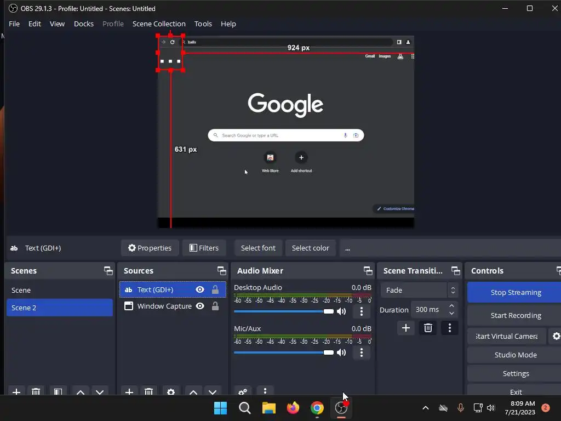This screenshot has height=421, width=561.
Task: Remove transition with trash icon
Action: [x=428, y=328]
